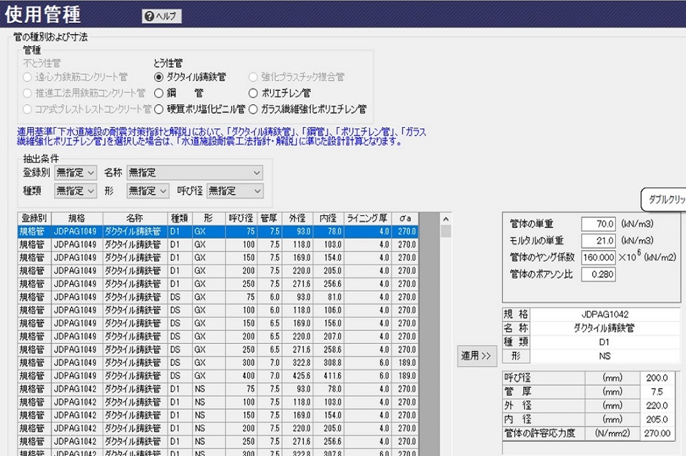Select the D1 GX row with 呼び径 100
686x456 pixels.
pos(218,245)
